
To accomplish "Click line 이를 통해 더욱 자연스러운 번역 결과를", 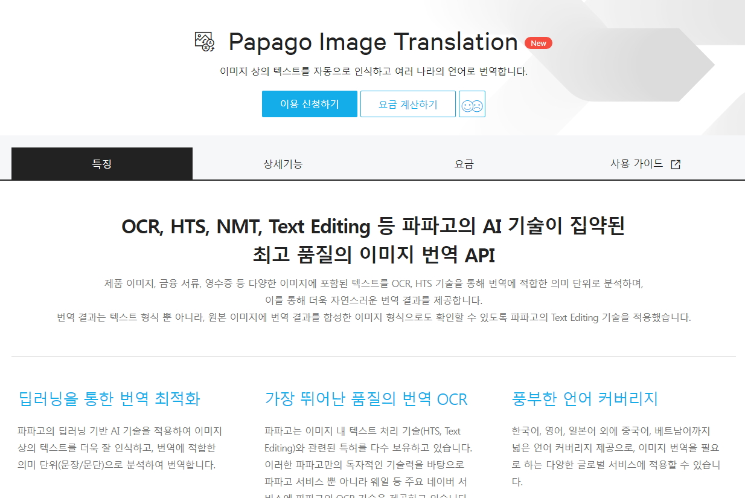I will (x=374, y=300).
